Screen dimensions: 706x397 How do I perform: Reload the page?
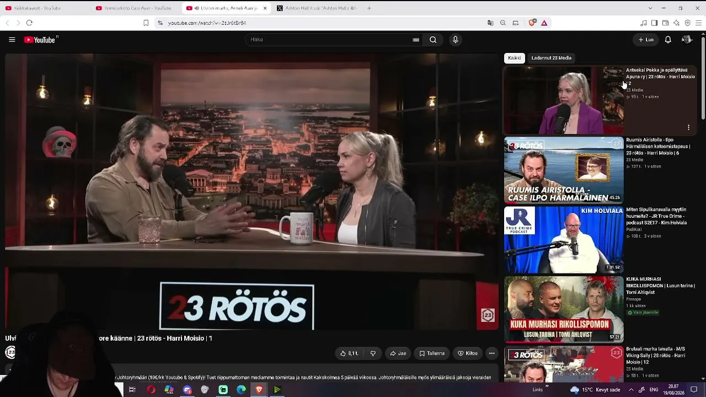29,23
